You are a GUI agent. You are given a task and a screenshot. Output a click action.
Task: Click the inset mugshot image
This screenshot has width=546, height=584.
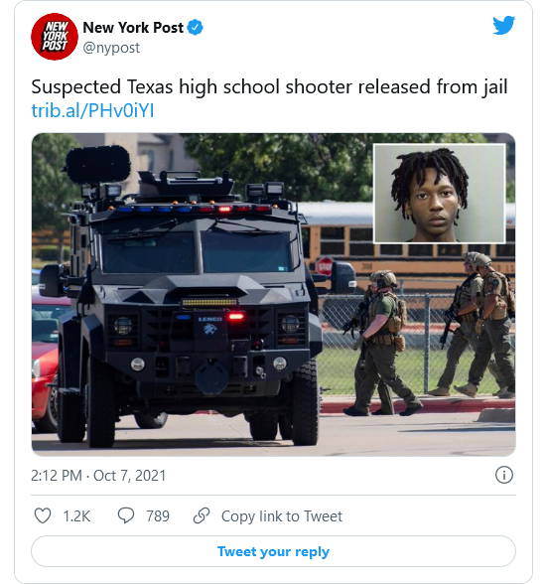pos(440,194)
